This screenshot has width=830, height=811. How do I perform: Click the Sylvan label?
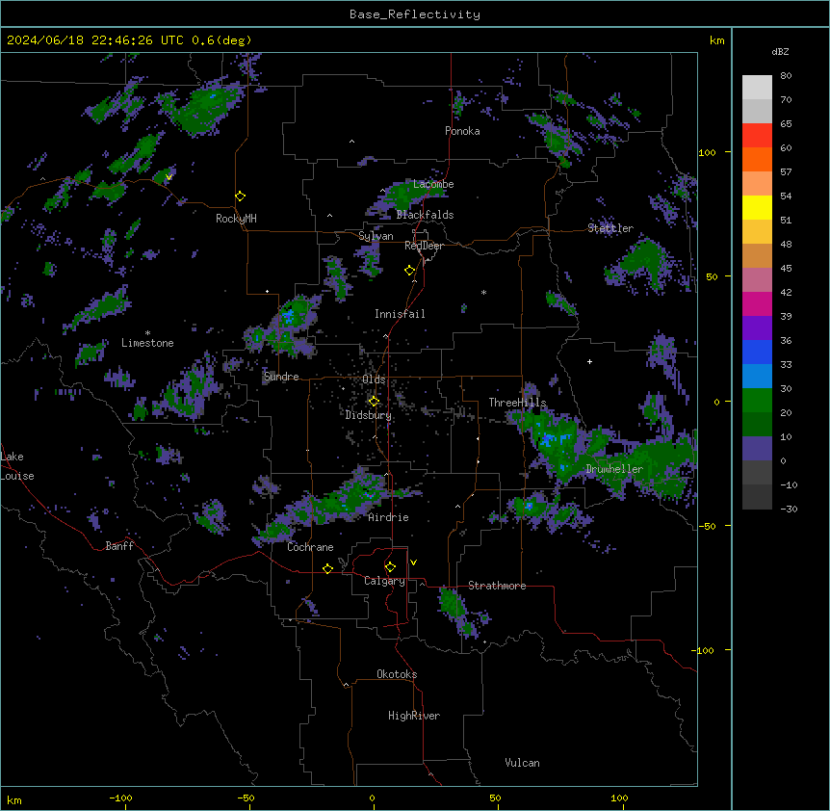tap(376, 236)
